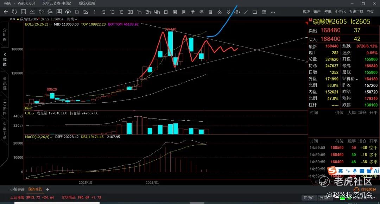
Task: Open the 结算价 dropdown arrow
Action: (356, 79)
